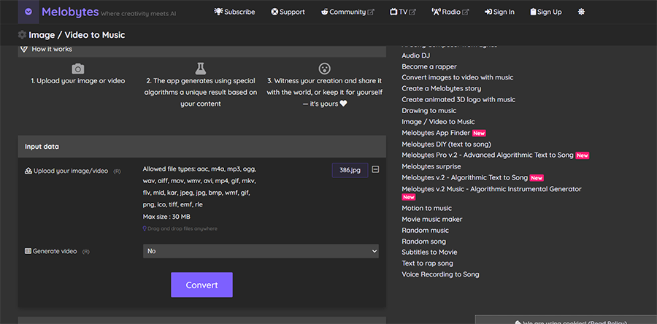This screenshot has width=657, height=324.
Task: Open the Community external link
Action: (347, 12)
